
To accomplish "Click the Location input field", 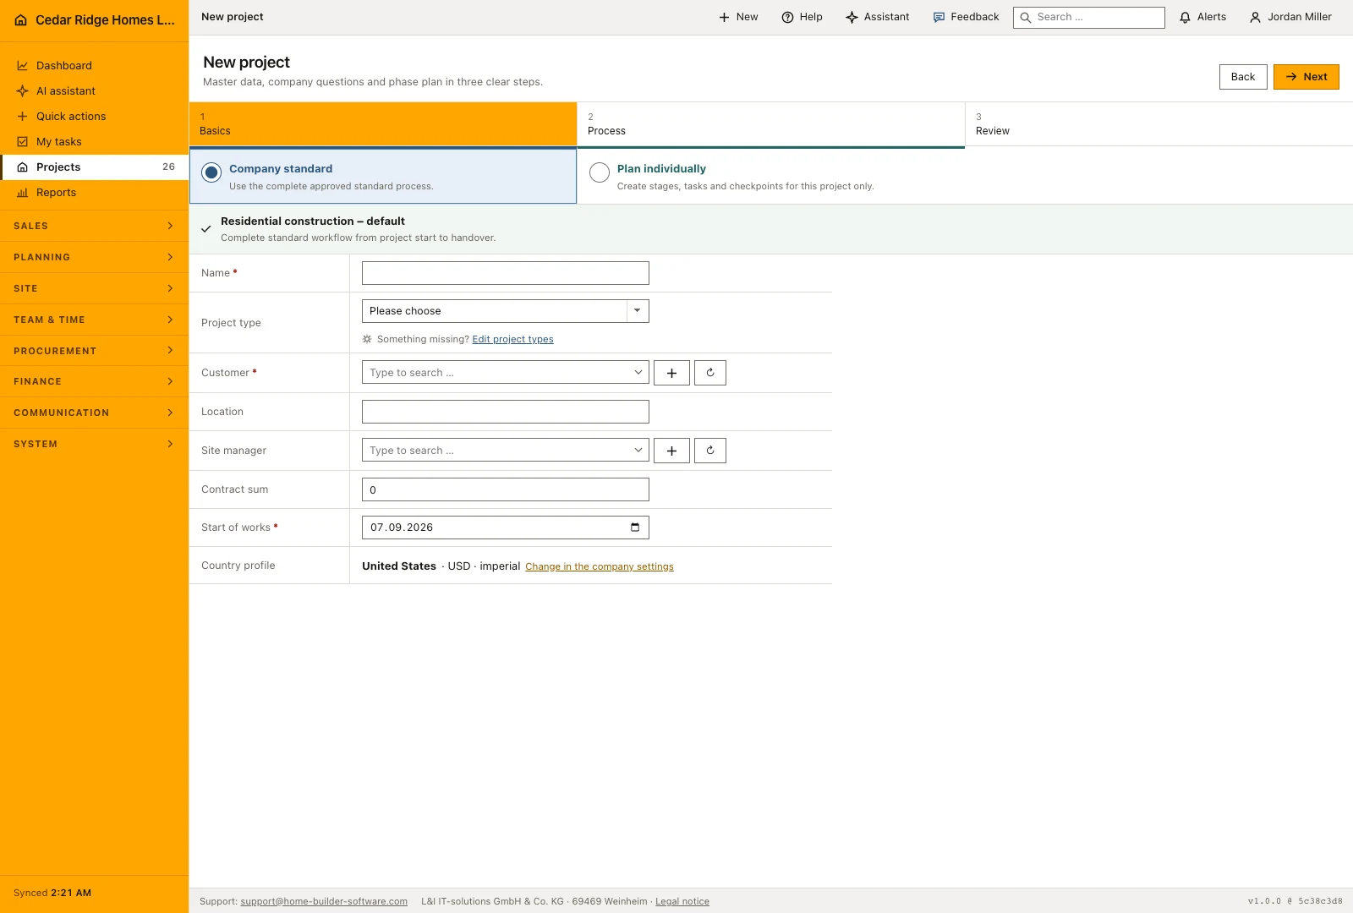I will tap(506, 412).
